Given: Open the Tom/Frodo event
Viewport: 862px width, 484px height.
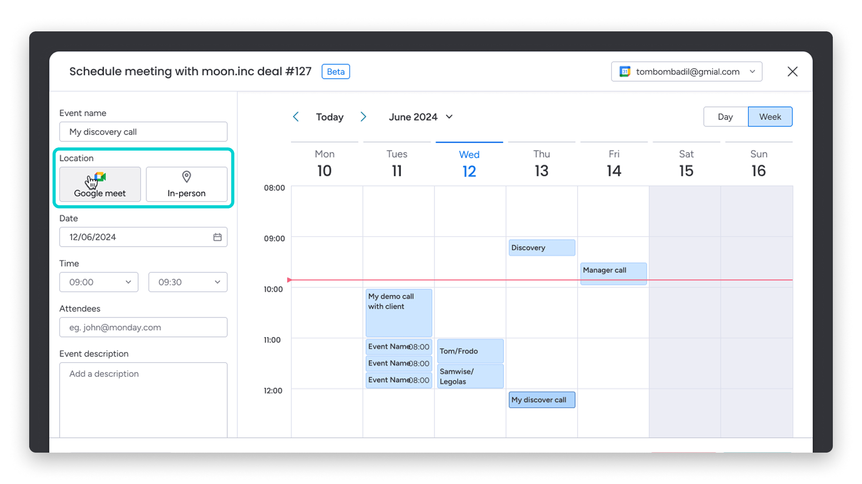Looking at the screenshot, I should coord(471,351).
